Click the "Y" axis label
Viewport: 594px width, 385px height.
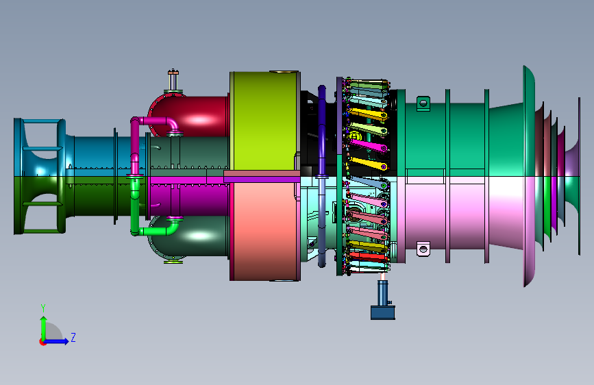(43, 308)
